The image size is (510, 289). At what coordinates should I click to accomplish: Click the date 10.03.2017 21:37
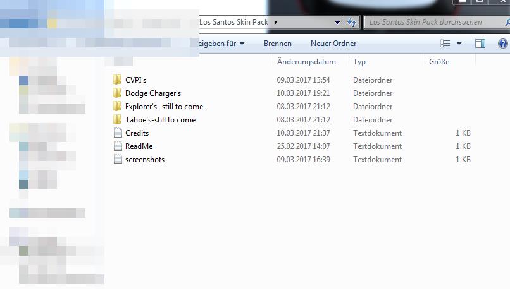coord(303,133)
